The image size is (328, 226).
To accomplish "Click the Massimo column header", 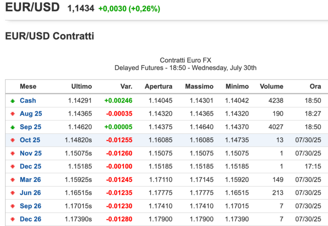I will coord(199,87).
